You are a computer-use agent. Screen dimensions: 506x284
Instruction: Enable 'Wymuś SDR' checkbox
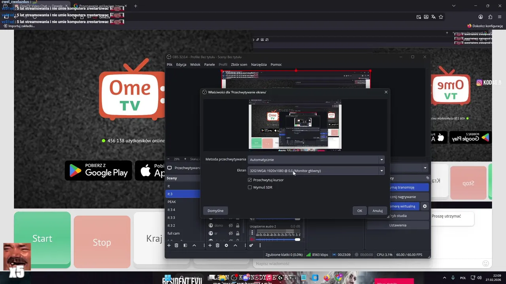250,187
